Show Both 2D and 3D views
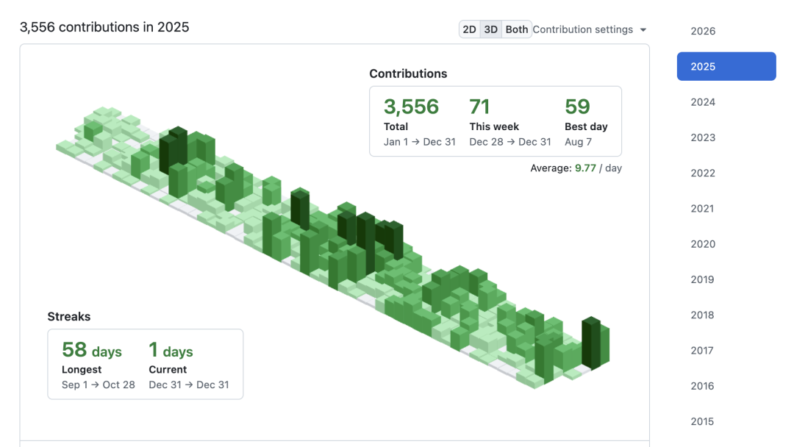 (517, 29)
